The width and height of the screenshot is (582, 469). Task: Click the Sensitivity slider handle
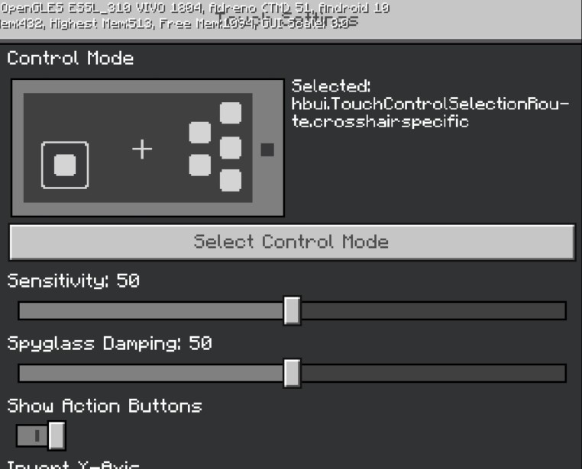point(292,310)
